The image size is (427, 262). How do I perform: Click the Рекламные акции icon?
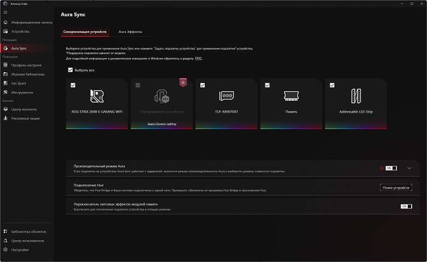pyautogui.click(x=5, y=118)
